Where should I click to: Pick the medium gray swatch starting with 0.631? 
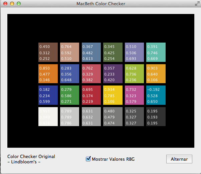[91, 117]
